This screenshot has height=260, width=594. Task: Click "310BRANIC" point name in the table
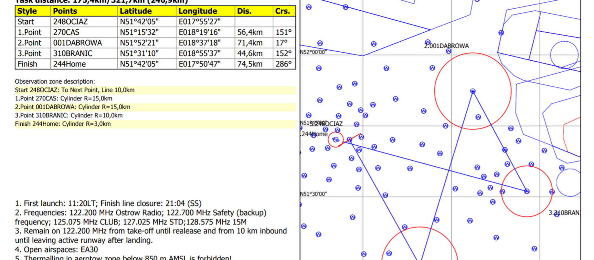[x=73, y=54]
